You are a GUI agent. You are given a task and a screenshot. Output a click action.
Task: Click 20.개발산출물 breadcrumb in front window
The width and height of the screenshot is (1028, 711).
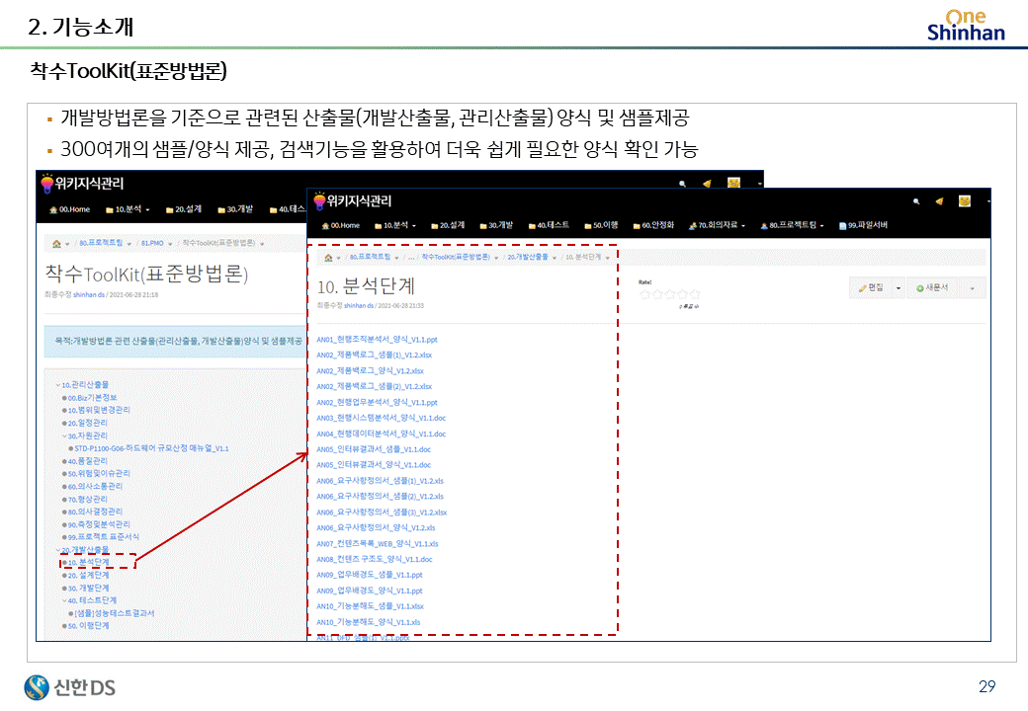(528, 258)
